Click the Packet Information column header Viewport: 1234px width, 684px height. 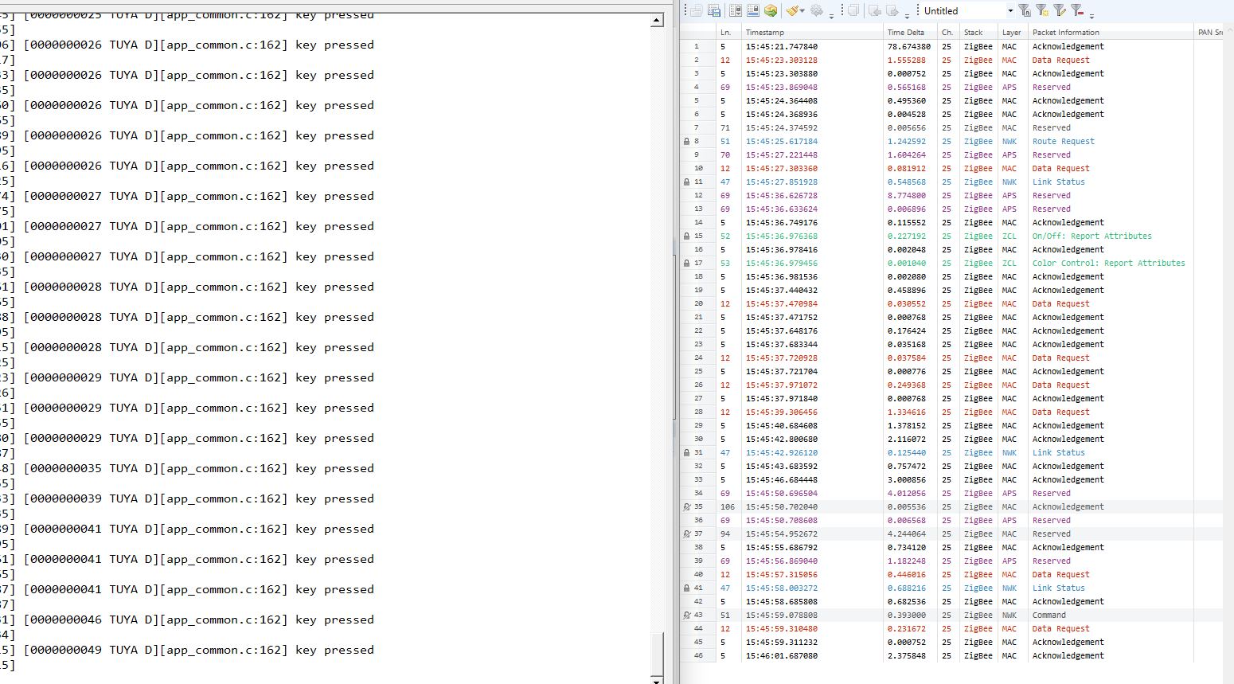[1065, 33]
